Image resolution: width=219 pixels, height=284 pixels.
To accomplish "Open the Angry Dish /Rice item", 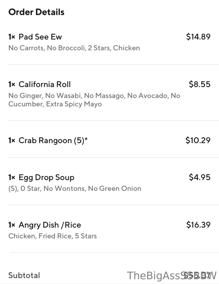I will pos(50,225).
